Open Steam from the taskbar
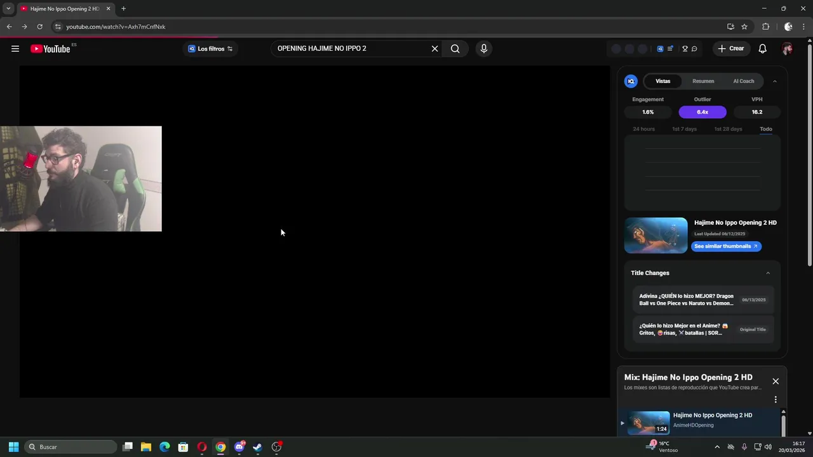This screenshot has height=457, width=813. 257,447
